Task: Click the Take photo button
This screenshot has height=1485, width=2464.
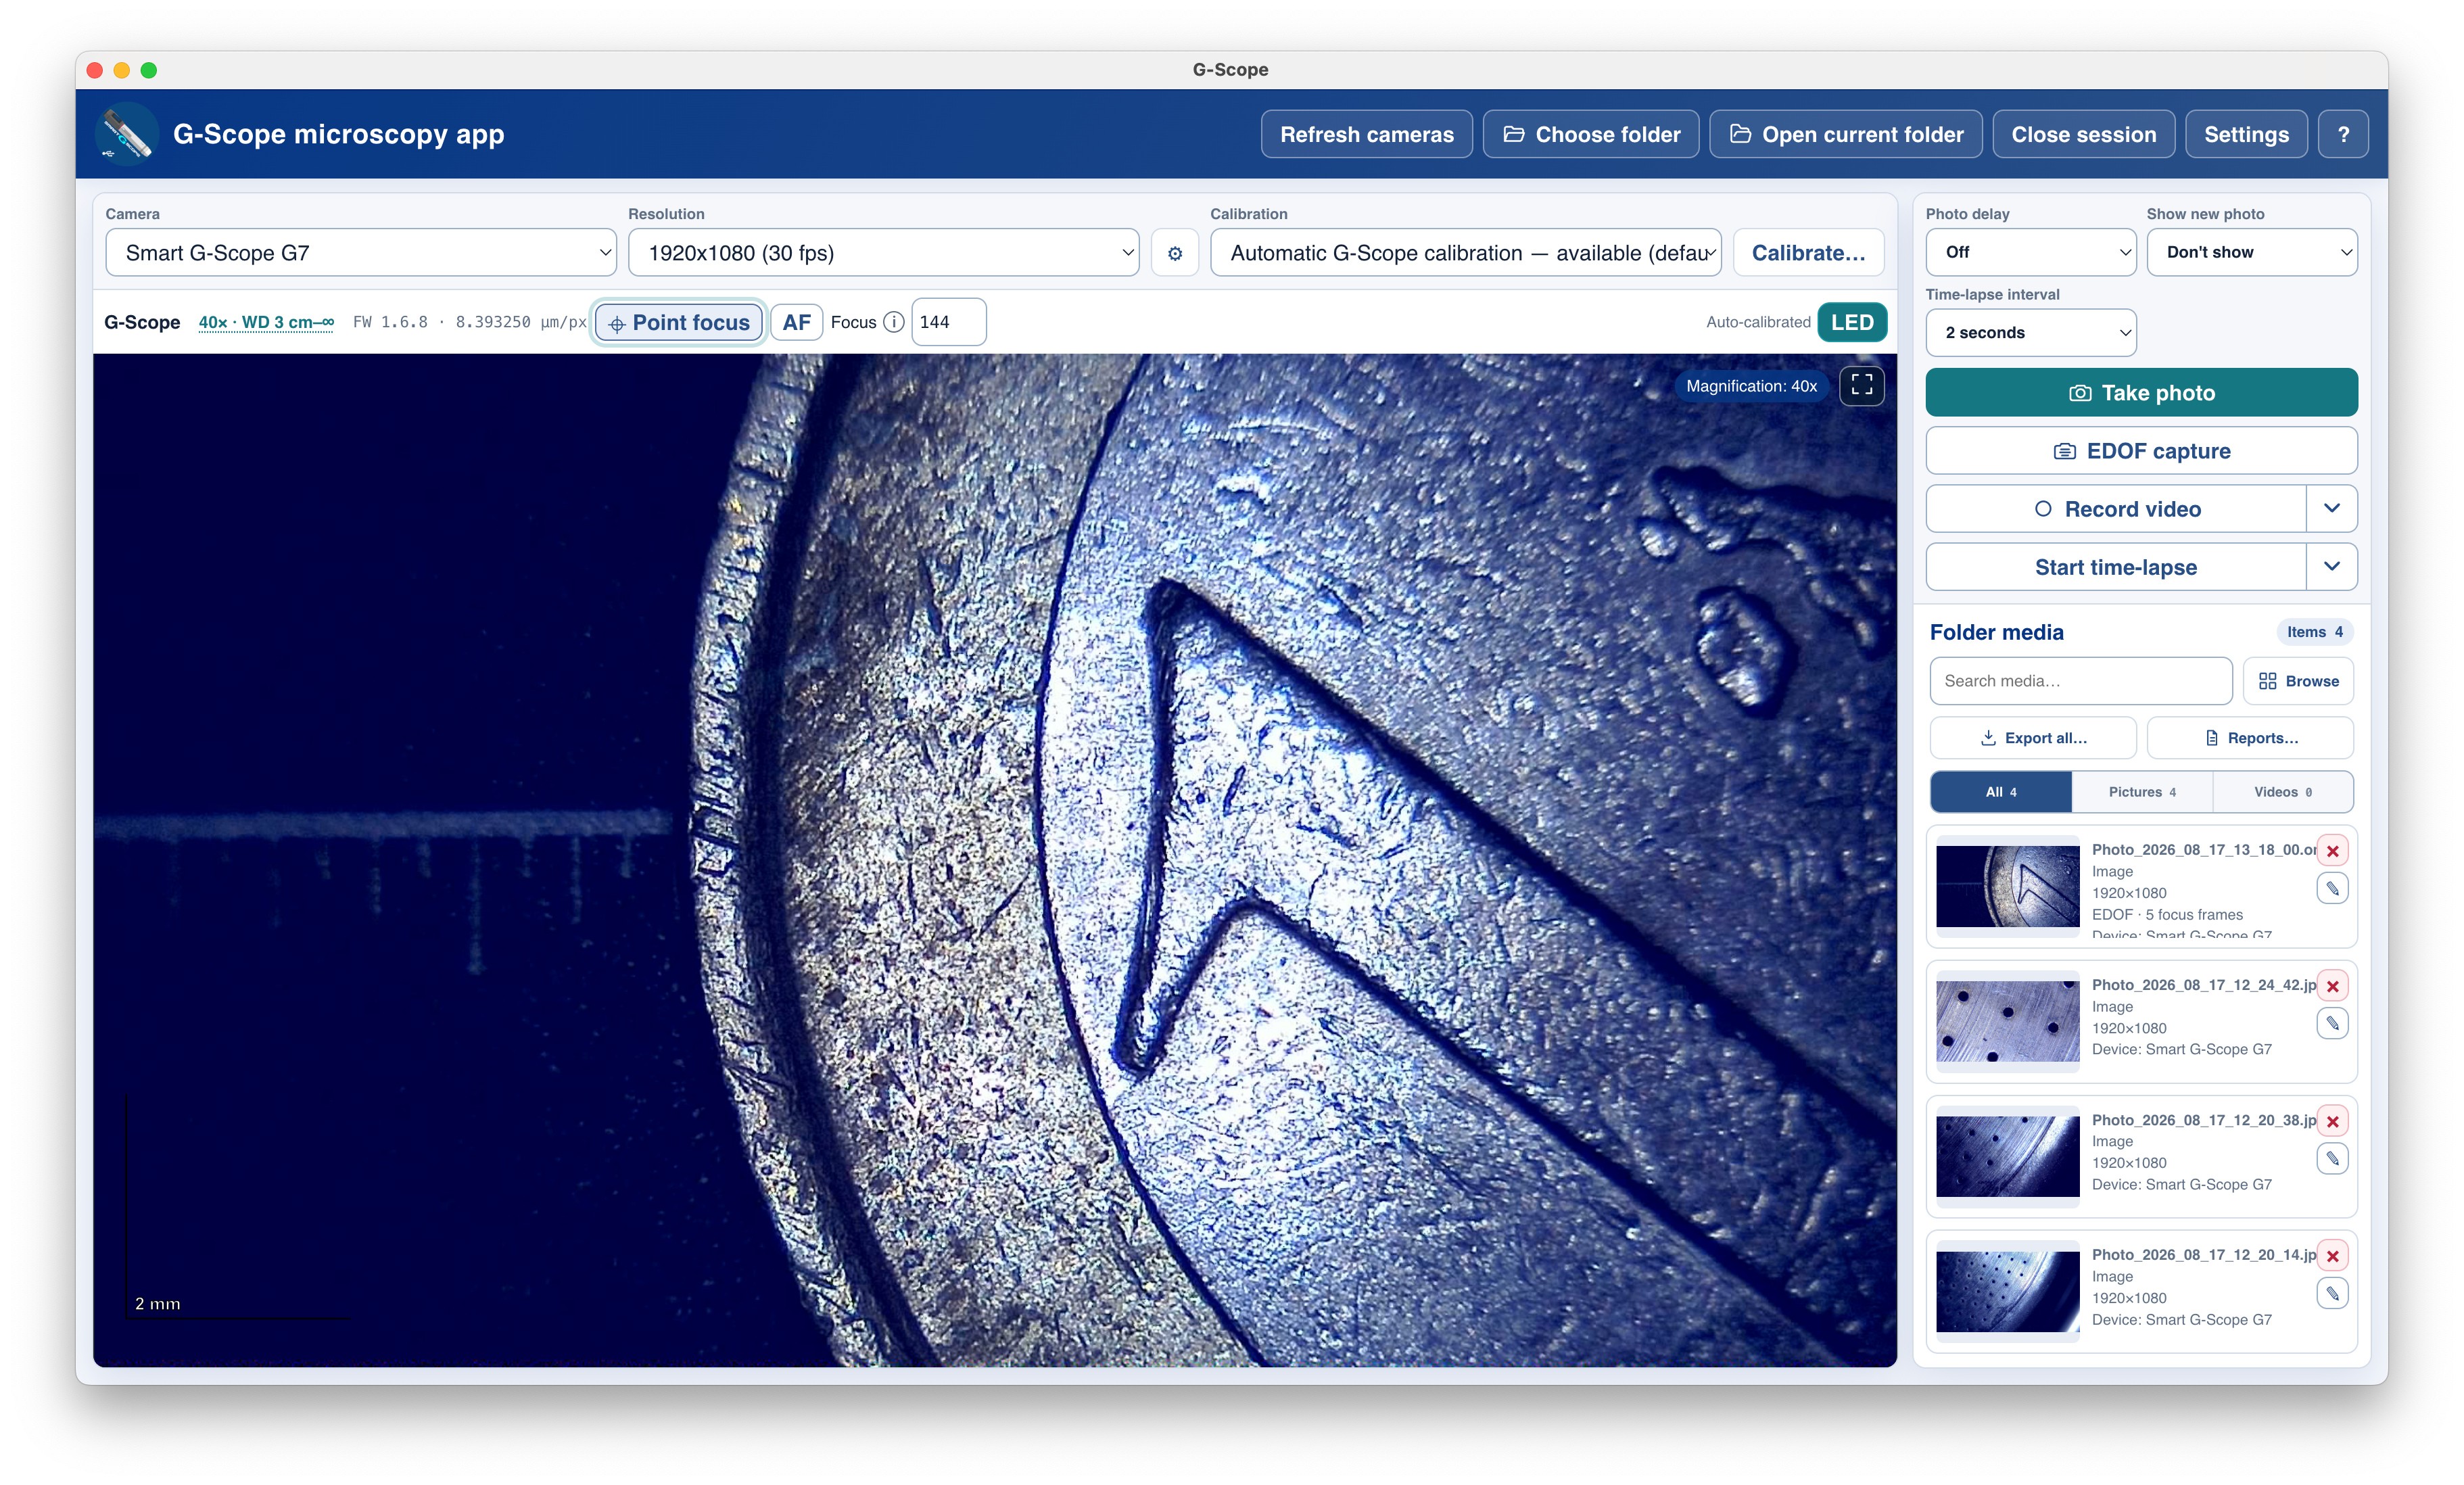Action: [2141, 393]
